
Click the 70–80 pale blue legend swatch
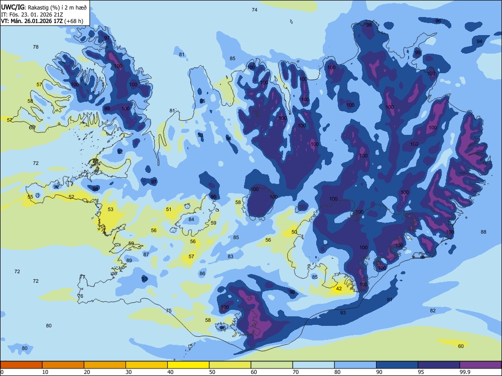313,365
